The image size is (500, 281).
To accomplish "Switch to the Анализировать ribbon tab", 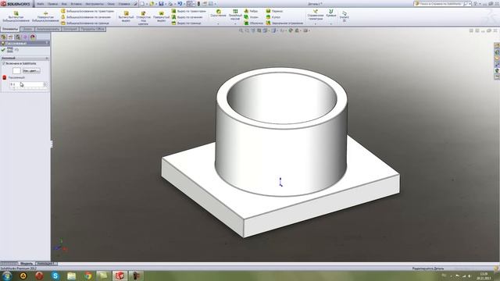I will point(48,30).
